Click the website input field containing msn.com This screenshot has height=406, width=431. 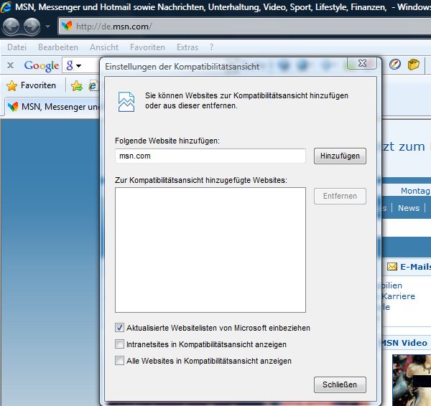[210, 156]
